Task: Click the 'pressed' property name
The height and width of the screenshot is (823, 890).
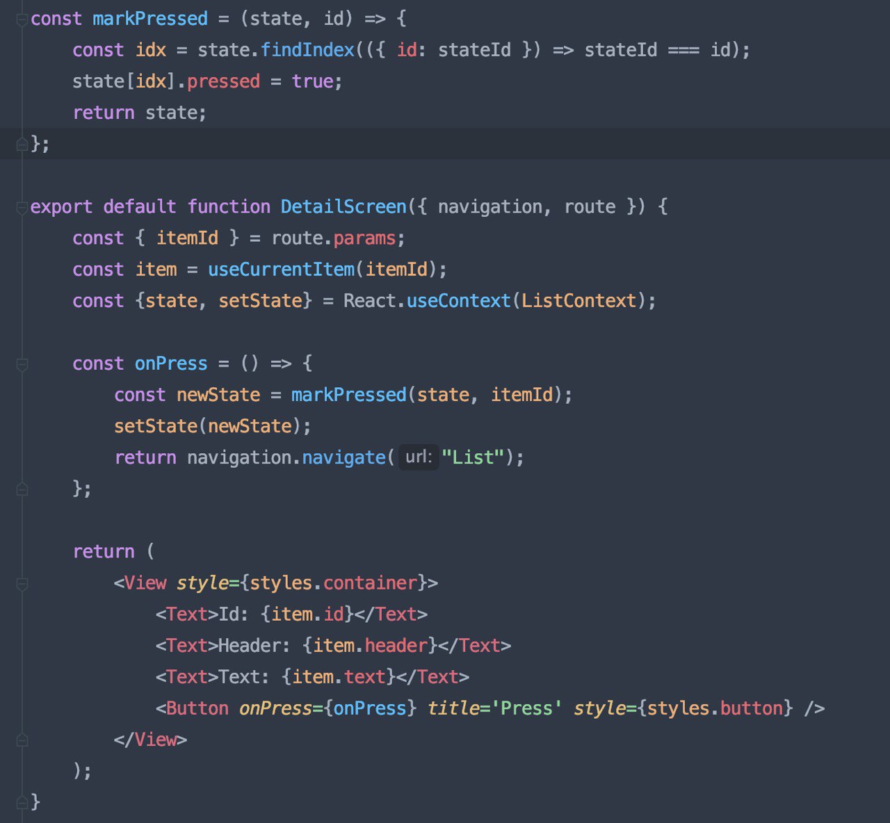Action: click(x=223, y=81)
